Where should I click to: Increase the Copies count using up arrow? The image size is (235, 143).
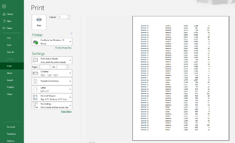coord(68,16)
